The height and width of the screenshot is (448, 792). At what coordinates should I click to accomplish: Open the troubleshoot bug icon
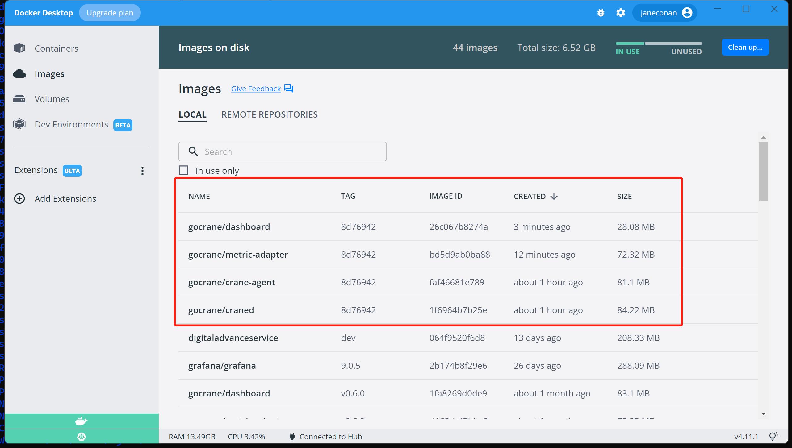coord(601,13)
